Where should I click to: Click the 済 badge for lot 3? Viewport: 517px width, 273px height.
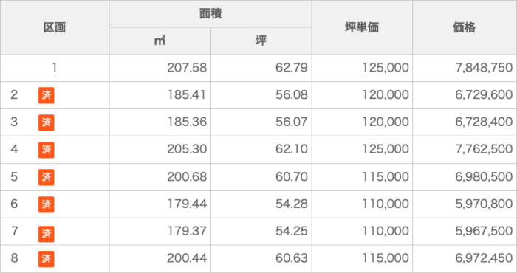46,122
